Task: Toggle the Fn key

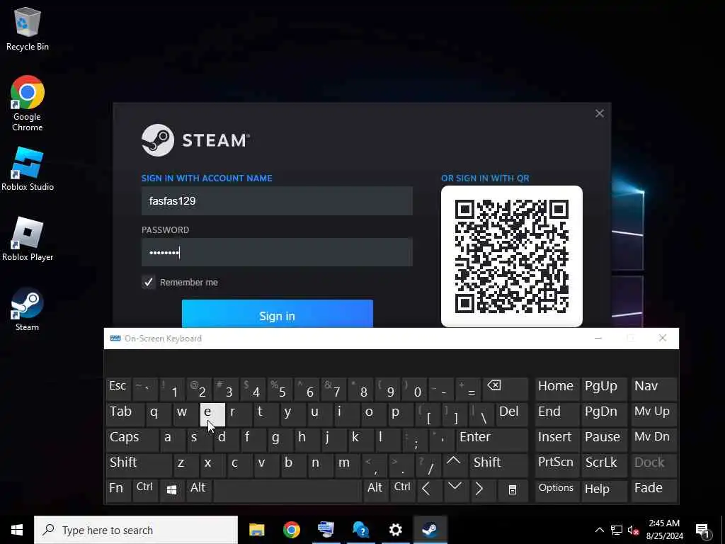Action: 118,490
